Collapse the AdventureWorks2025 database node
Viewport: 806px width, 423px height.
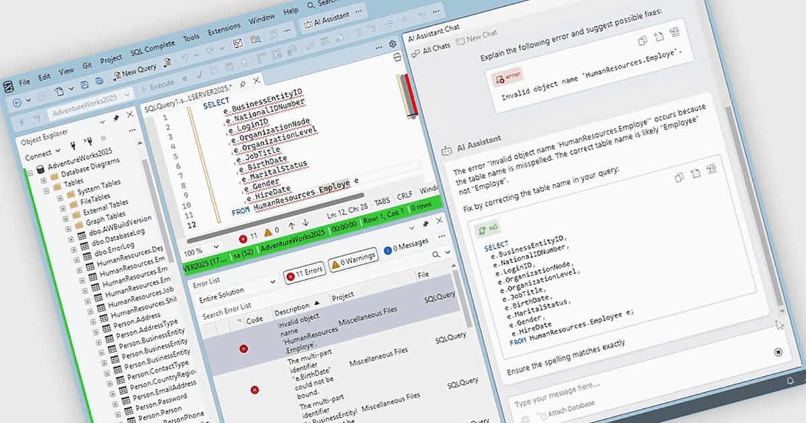pos(32,173)
